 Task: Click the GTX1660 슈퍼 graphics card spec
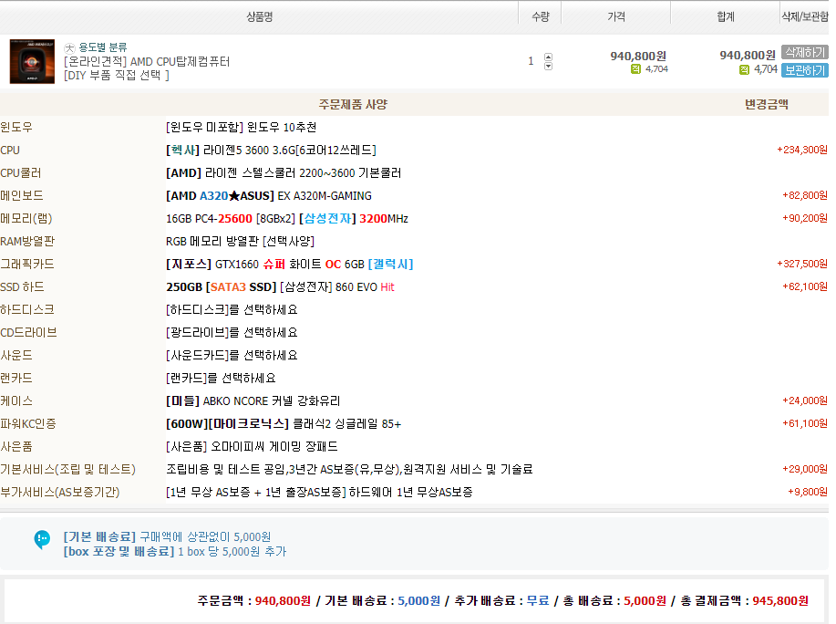coord(290,264)
